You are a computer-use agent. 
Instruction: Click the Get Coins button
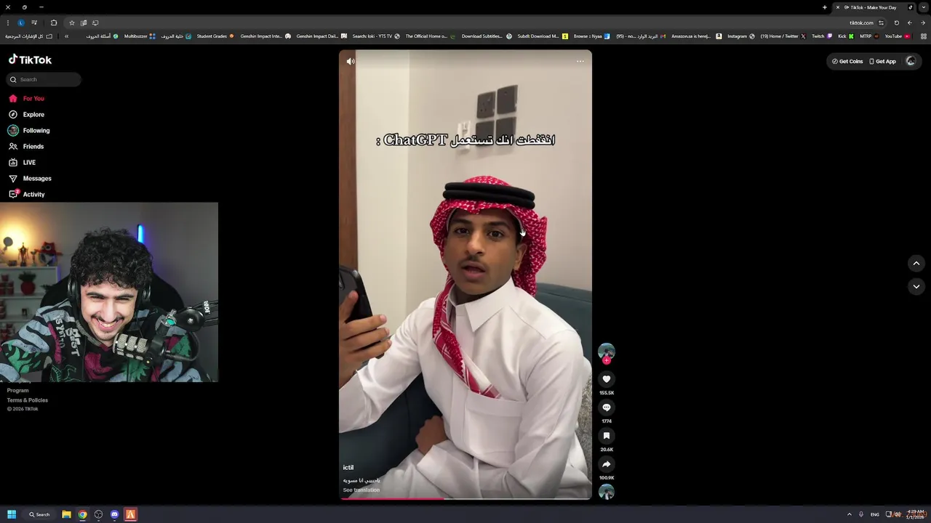pos(847,61)
